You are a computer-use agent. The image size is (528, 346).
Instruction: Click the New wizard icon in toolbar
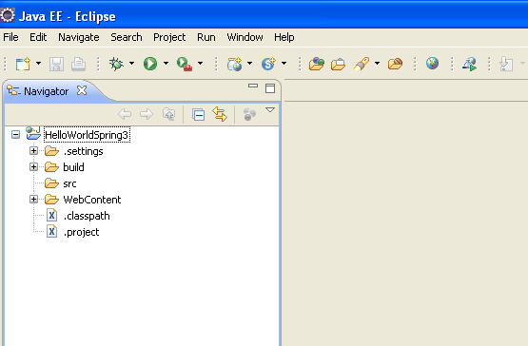23,64
